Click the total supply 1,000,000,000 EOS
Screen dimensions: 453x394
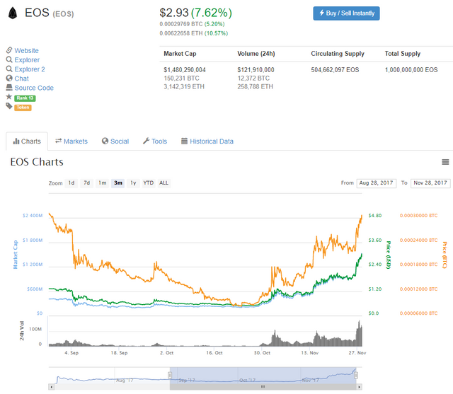(x=411, y=70)
